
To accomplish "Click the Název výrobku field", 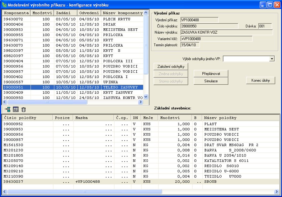I will pyautogui.click(x=227, y=32).
